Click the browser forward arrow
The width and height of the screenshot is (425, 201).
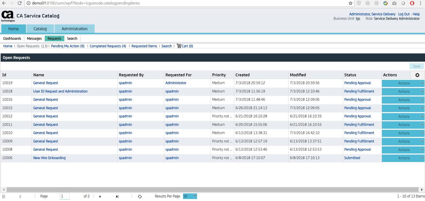pyautogui.click(x=12, y=3)
